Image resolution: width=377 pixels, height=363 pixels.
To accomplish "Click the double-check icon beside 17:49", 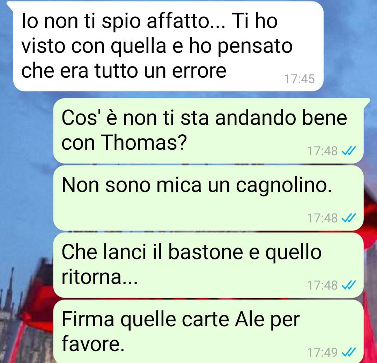I will click(348, 353).
